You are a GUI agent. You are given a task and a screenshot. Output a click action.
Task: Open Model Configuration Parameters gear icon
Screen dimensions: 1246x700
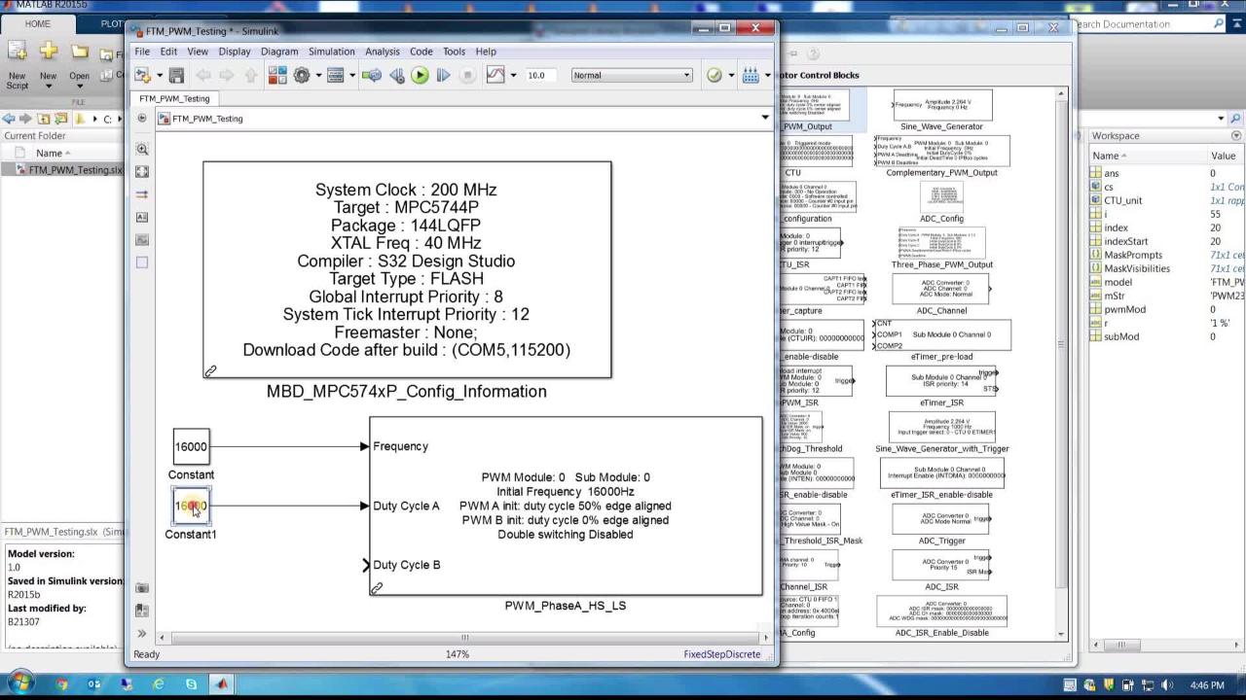click(302, 75)
